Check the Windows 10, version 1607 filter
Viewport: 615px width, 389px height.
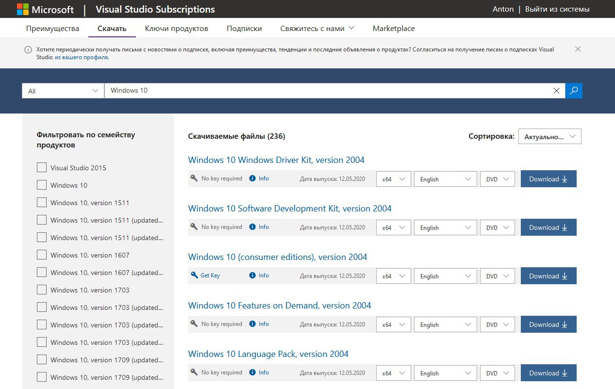[42, 255]
